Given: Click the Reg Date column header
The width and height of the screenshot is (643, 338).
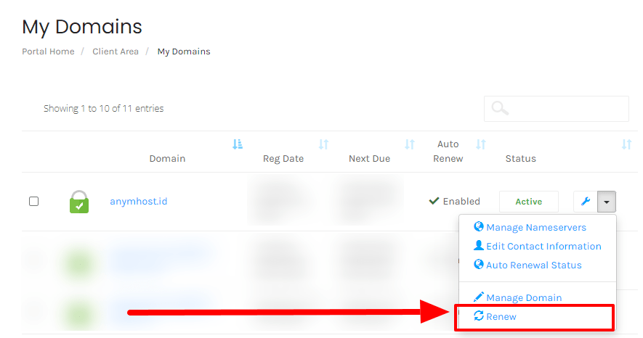Looking at the screenshot, I should pyautogui.click(x=283, y=159).
